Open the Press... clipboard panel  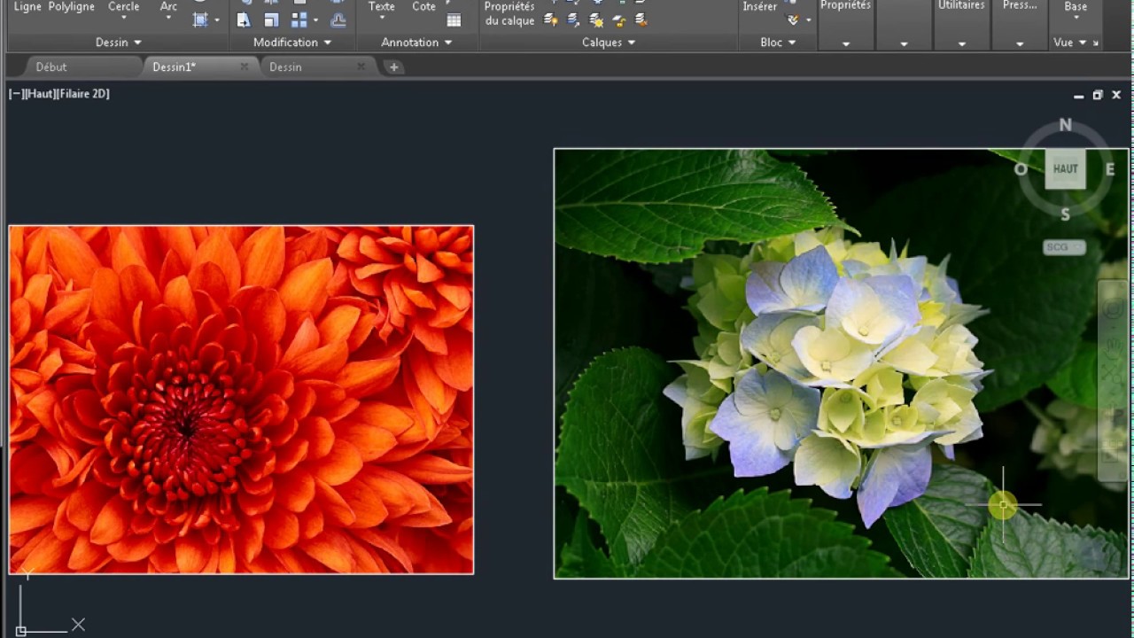tap(1020, 5)
